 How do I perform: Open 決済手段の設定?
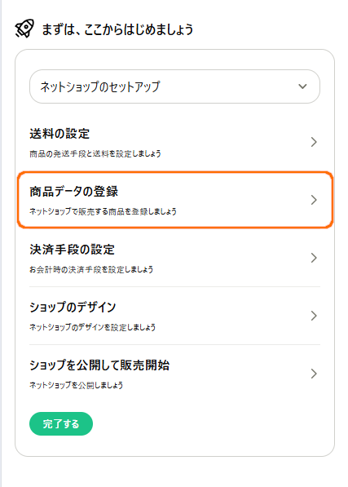pos(174,258)
